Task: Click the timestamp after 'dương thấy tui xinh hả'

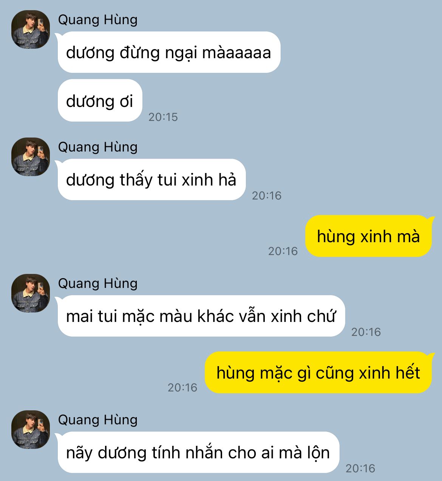Action: [x=267, y=196]
